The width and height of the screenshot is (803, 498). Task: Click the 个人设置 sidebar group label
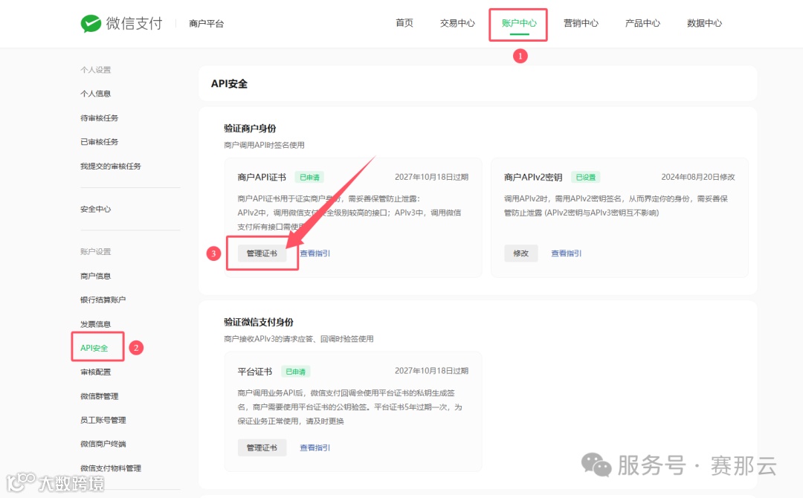pos(95,70)
